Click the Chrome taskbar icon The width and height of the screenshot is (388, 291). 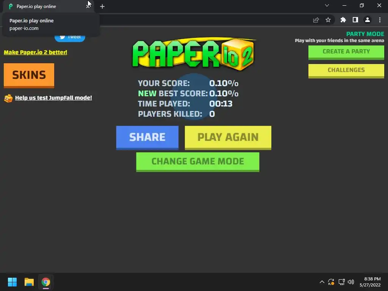pyautogui.click(x=46, y=282)
